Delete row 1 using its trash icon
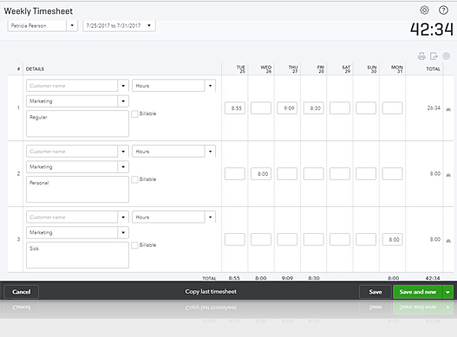 point(448,109)
